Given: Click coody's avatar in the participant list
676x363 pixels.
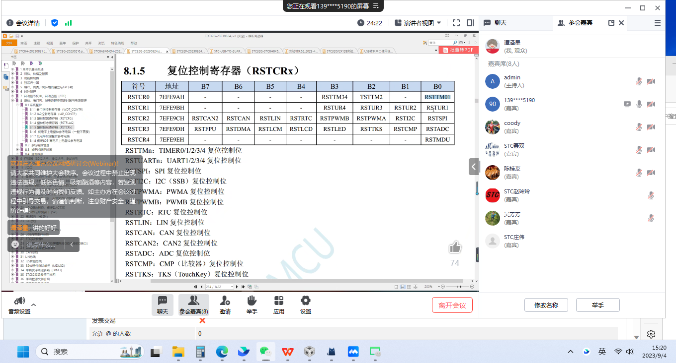Looking at the screenshot, I should [x=493, y=127].
